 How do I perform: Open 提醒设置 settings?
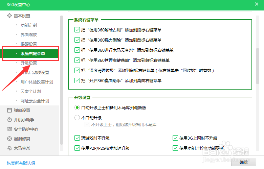29,44
